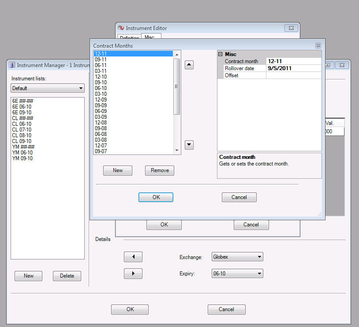Select instrument 6E 09-10
This screenshot has width=359, height=327.
coord(22,112)
